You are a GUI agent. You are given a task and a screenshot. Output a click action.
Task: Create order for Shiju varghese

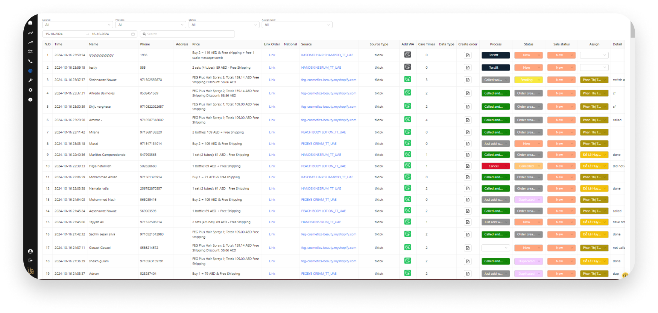[468, 107]
